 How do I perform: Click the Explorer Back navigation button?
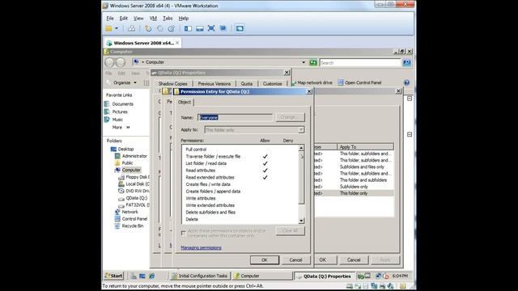click(109, 62)
